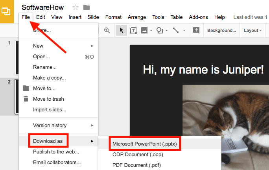Viewport: 269px width, 170px height.
Task: Open the Layout dropdown
Action: (252, 30)
